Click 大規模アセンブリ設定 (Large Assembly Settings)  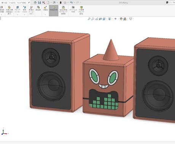[81, 10]
